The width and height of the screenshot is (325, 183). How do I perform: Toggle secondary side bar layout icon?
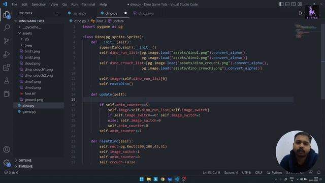click(x=294, y=4)
